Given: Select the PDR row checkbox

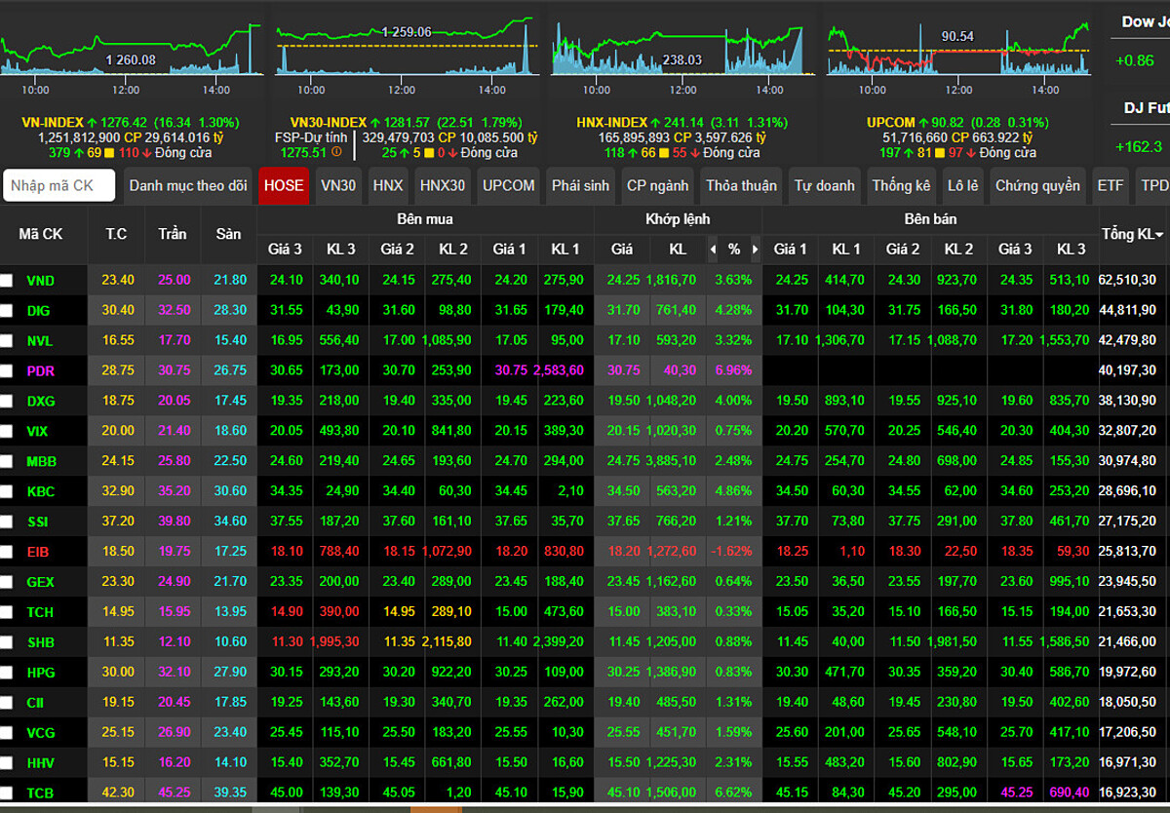Looking at the screenshot, I should tap(7, 371).
